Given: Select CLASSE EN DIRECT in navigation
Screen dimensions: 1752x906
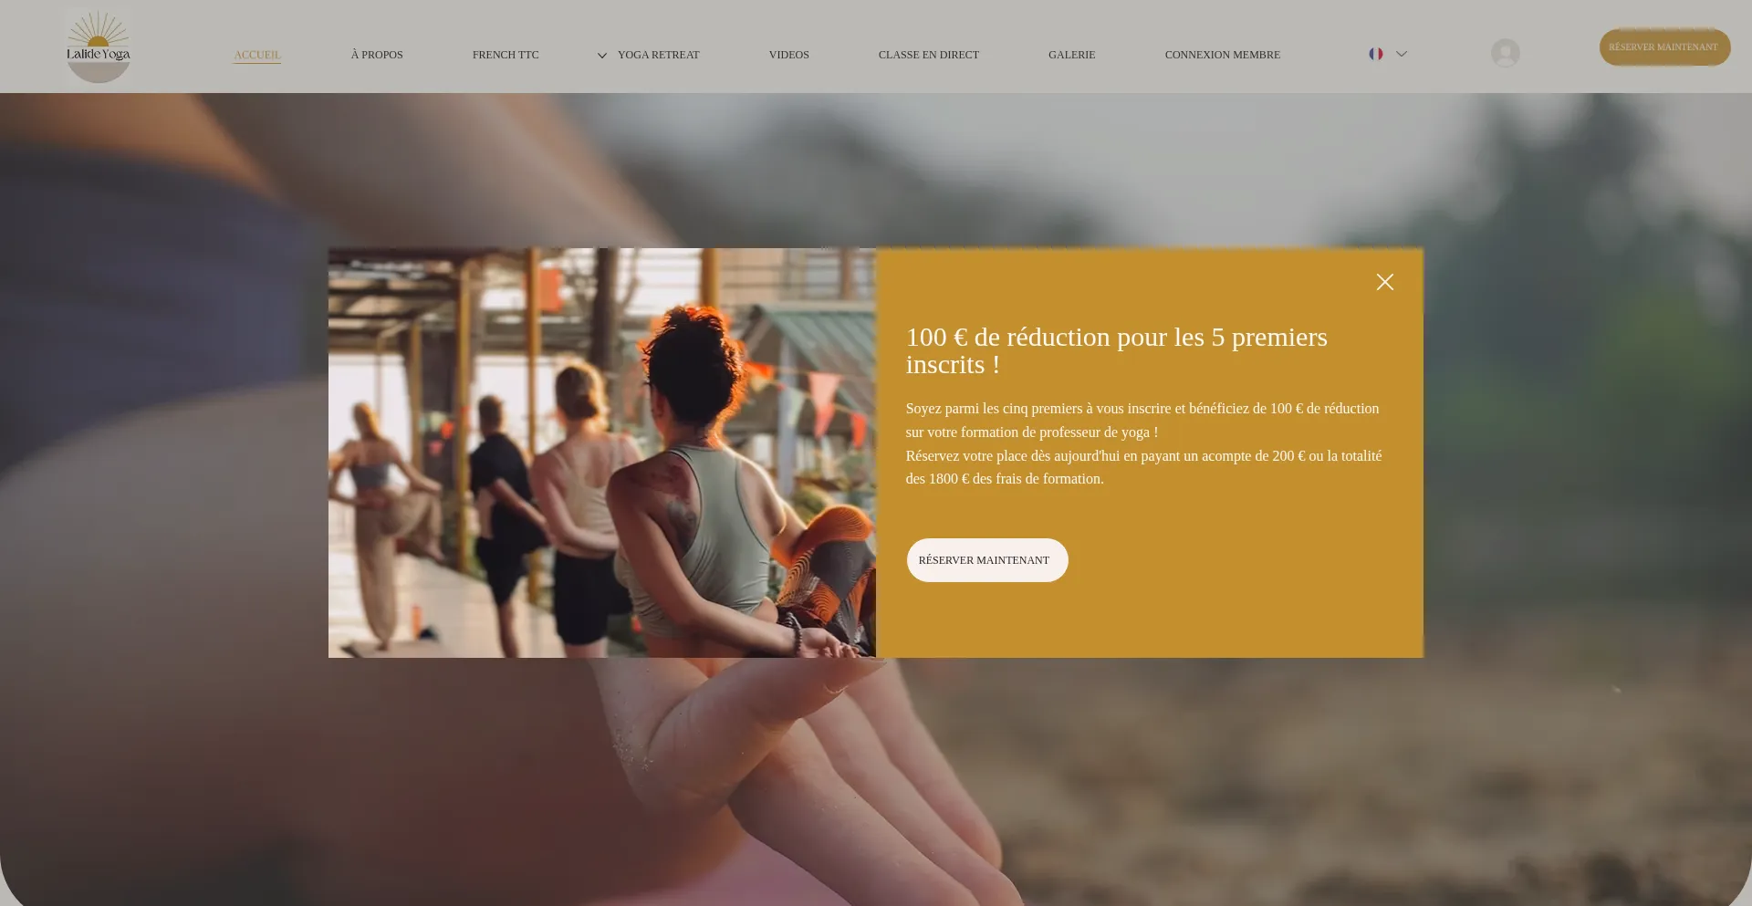Looking at the screenshot, I should [x=929, y=55].
